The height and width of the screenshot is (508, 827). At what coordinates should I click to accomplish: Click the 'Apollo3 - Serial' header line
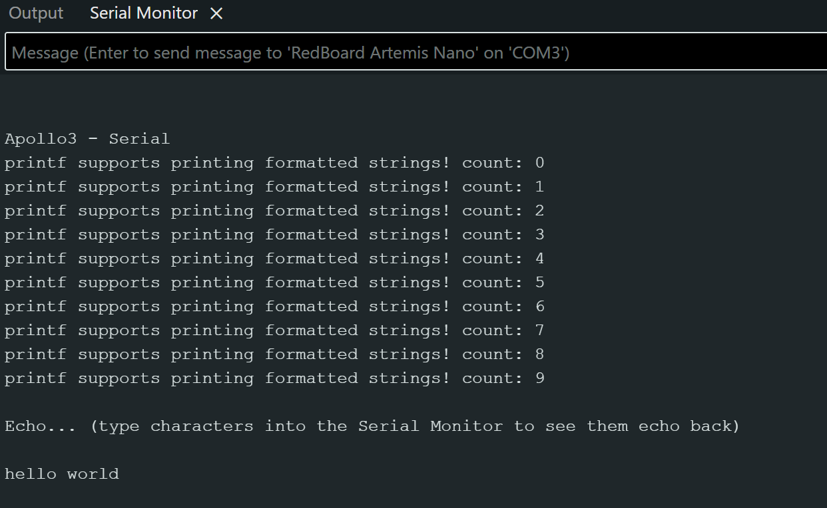point(87,138)
